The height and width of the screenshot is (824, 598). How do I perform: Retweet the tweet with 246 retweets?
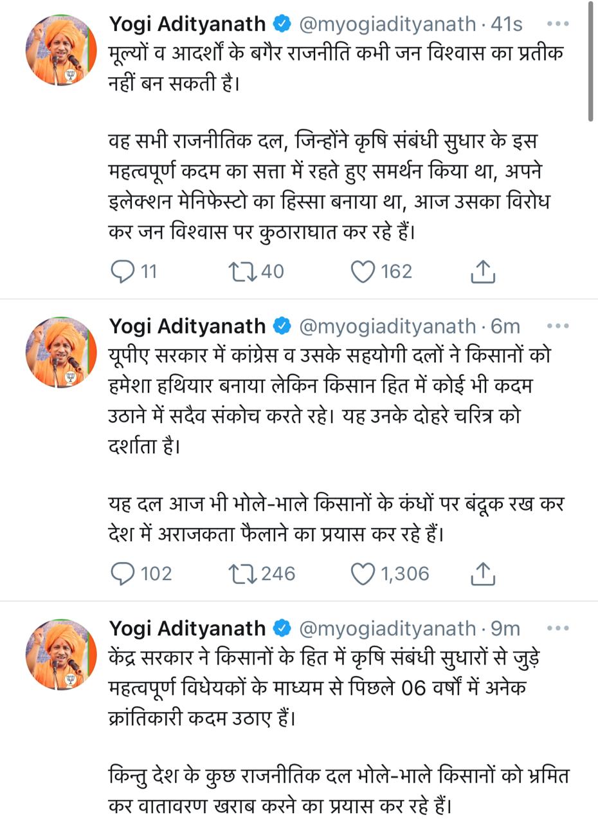pyautogui.click(x=242, y=574)
